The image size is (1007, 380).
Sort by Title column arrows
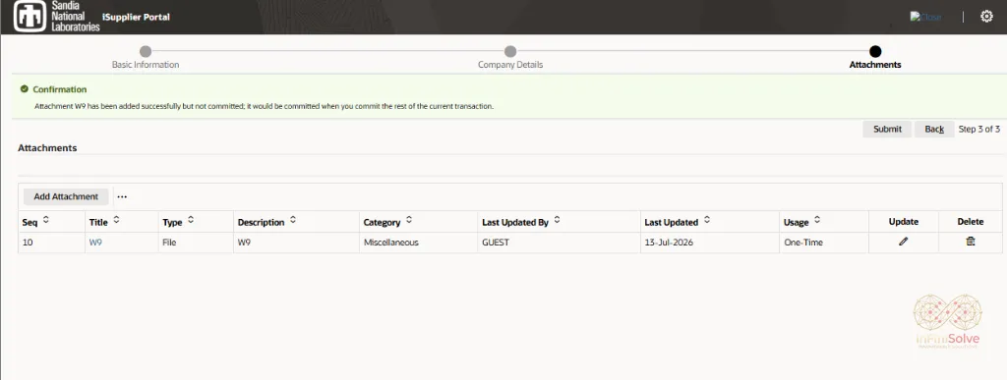point(116,220)
